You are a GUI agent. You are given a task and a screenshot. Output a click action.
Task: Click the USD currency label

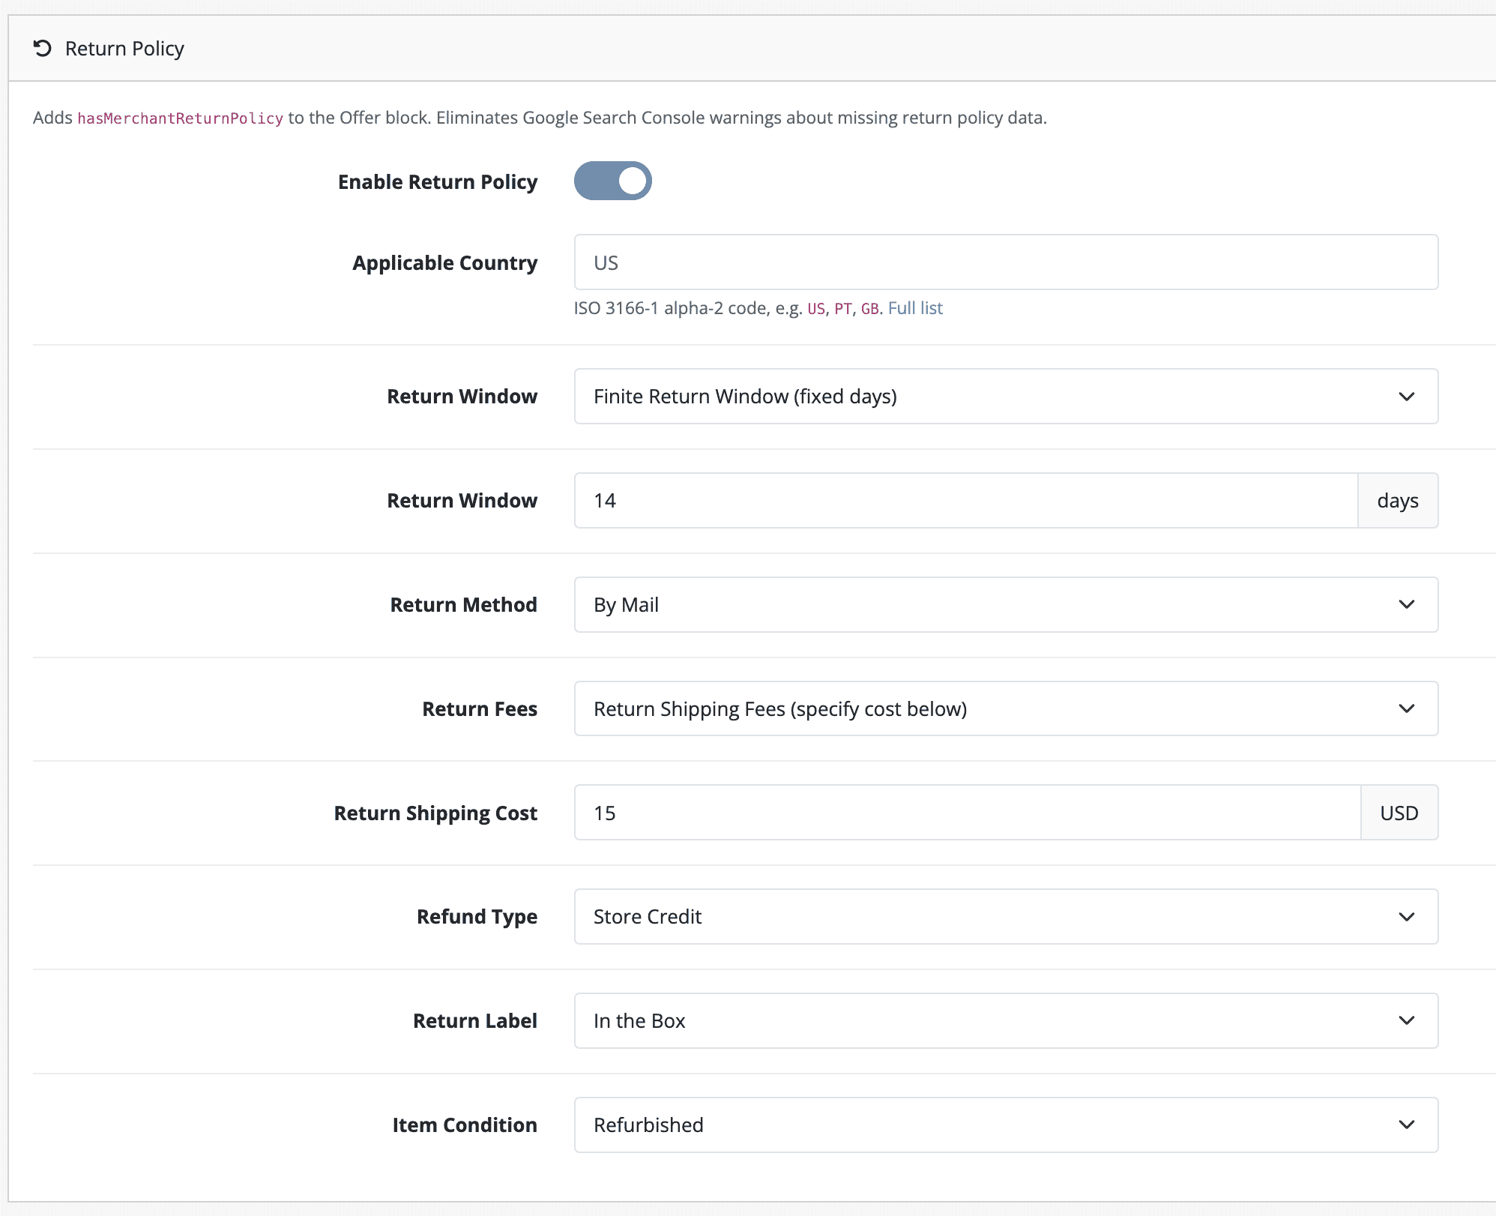click(x=1399, y=812)
